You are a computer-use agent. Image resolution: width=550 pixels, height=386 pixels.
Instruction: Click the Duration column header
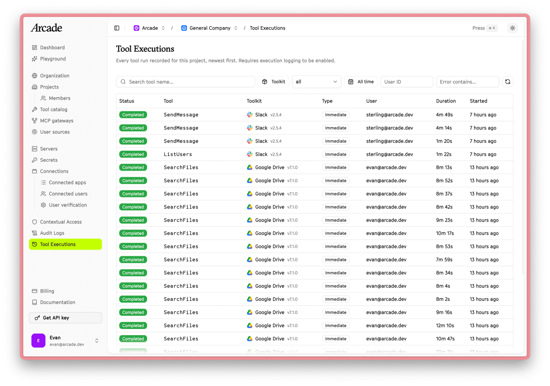click(x=445, y=101)
